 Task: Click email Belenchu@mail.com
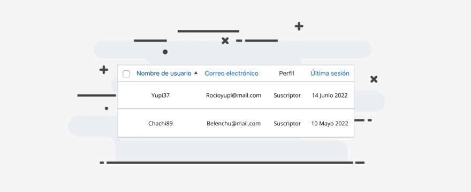pos(233,123)
